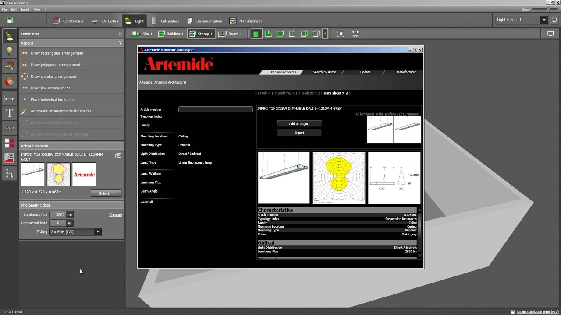Image resolution: width=561 pixels, height=315 pixels.
Task: Open catalogue Manufacturer tab
Action: click(406, 72)
